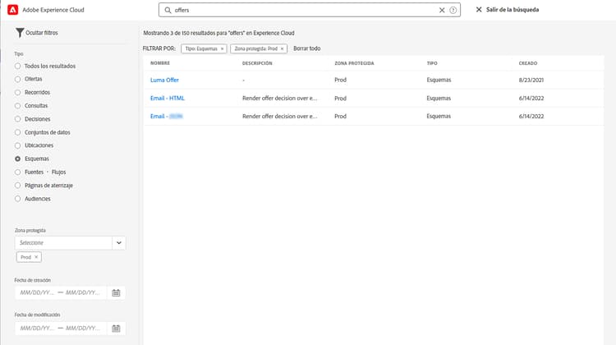Screen dimensions: 616x345
Task: Select the Consultas radio button
Action: pos(18,106)
